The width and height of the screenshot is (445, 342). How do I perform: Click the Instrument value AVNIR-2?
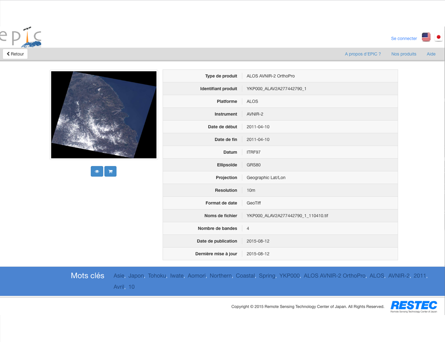[x=255, y=114]
